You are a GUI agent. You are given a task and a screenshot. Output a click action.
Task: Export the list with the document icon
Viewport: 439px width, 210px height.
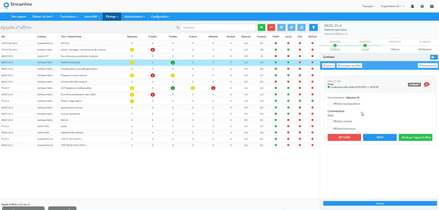coord(301,27)
